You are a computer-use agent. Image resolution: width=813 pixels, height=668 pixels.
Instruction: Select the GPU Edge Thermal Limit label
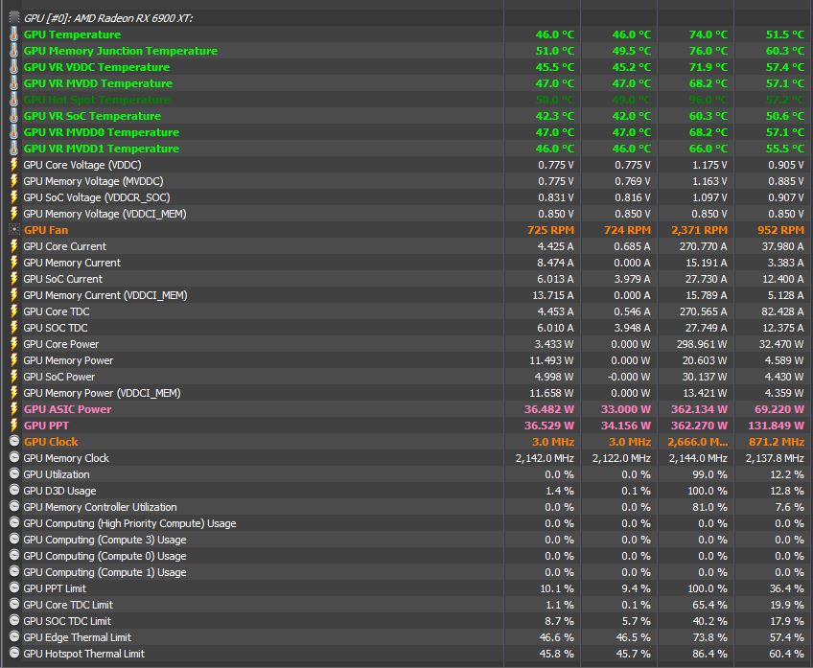[x=78, y=637]
